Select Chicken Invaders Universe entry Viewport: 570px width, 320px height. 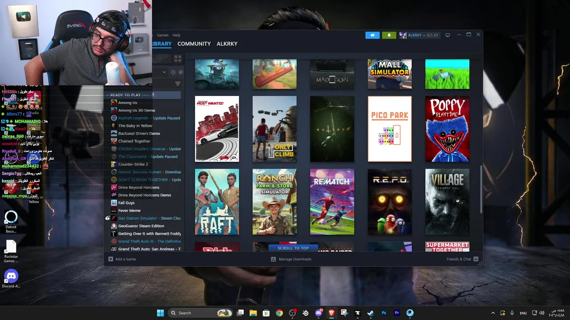click(x=145, y=149)
